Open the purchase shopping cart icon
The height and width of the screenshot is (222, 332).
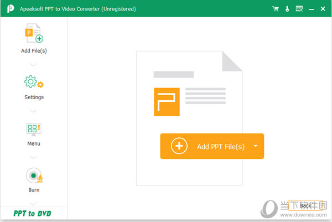click(x=276, y=9)
